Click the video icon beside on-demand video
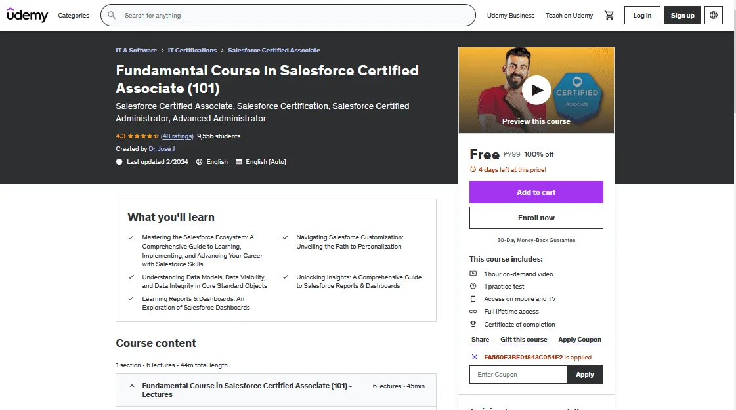Viewport: 736px width, 410px height. pos(473,274)
